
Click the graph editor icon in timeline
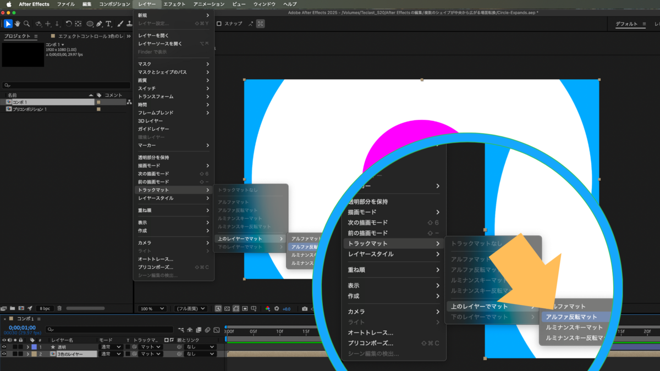click(217, 330)
